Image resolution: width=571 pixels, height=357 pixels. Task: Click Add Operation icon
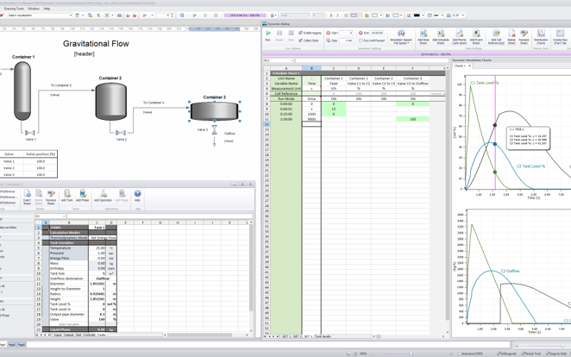(x=103, y=196)
